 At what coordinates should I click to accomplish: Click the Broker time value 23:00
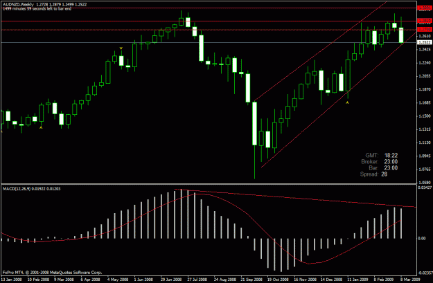coord(391,162)
